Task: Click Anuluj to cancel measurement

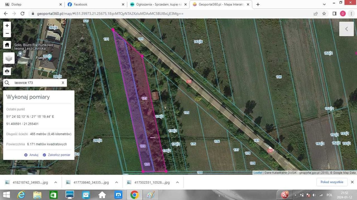Action: 31,155
